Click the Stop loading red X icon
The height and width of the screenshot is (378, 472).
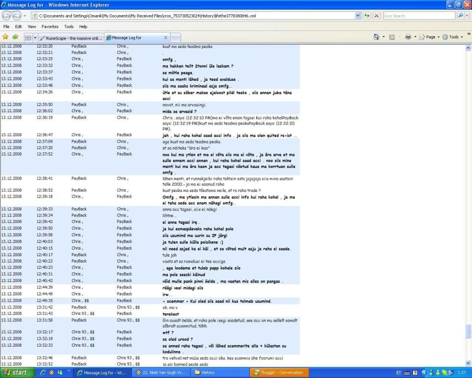[377, 16]
